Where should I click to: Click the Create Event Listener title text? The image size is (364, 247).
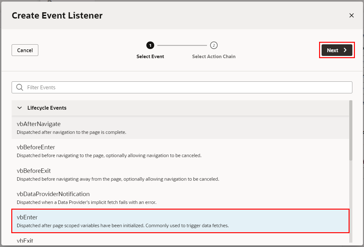(57, 15)
